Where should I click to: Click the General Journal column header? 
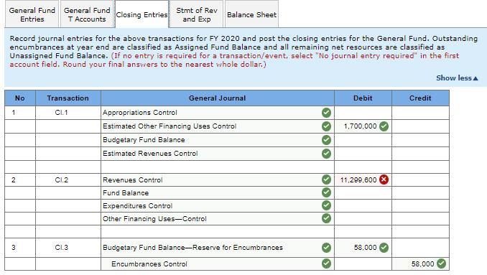[x=218, y=98]
